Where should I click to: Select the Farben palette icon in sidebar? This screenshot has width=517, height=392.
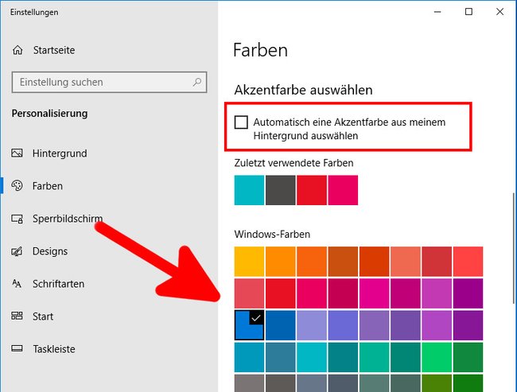(x=17, y=185)
